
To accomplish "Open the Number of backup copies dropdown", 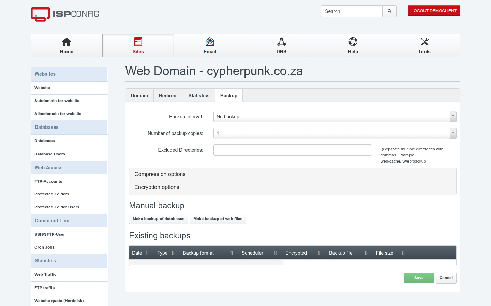I will pos(335,133).
